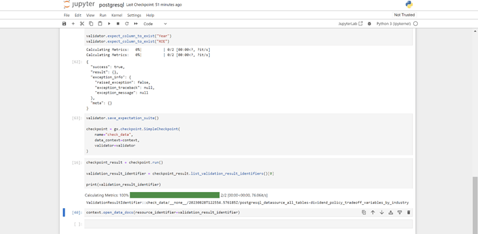Click the Last Checkpoint 51 minutes ago text
Viewport: 478px width, 234px height.
point(154,5)
